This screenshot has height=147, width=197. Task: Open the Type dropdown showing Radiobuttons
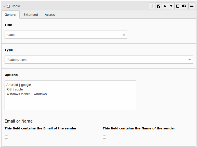(x=99, y=60)
